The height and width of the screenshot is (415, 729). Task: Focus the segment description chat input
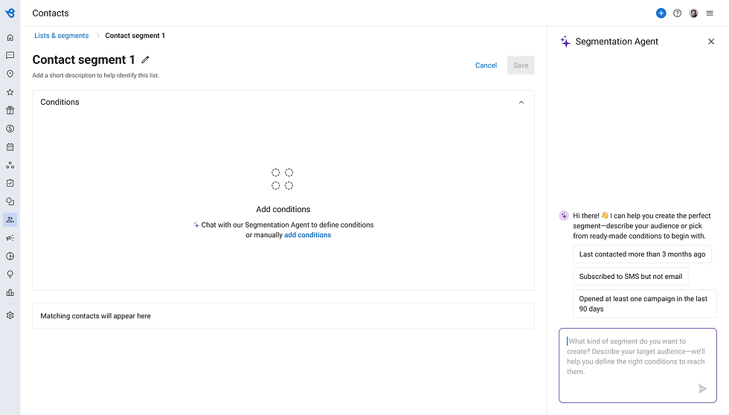coord(638,365)
